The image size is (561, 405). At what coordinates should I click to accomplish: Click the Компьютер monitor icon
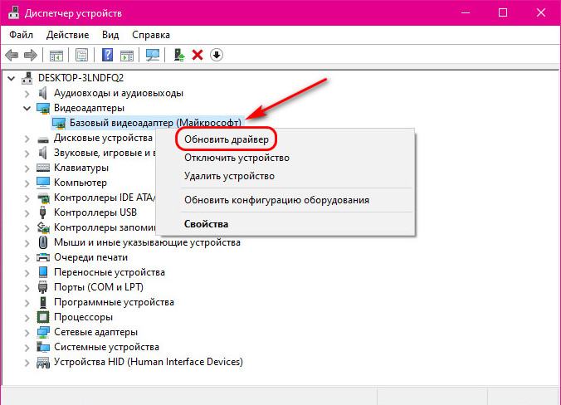pyautogui.click(x=43, y=183)
